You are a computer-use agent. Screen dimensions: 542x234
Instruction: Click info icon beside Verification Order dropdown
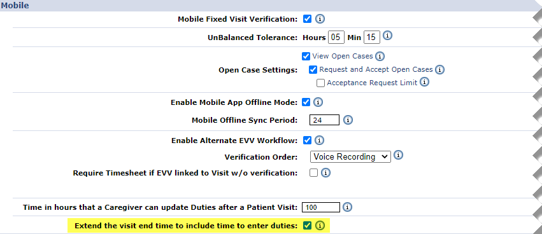398,155
